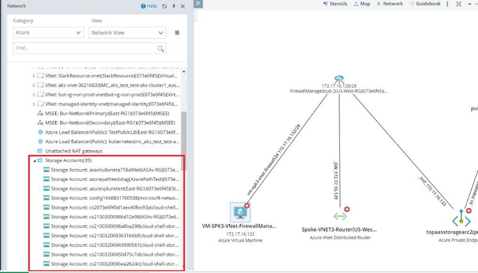Open the Network menu in toolbar
This screenshot has width=478, height=273.
point(390,4)
